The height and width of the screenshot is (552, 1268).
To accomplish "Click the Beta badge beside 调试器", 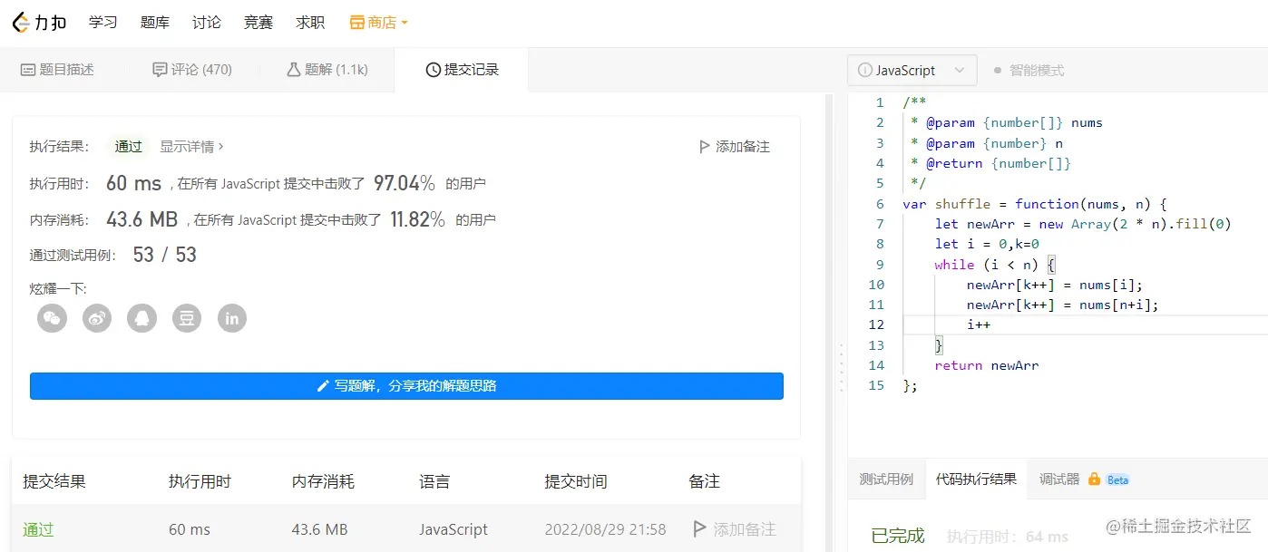I will tap(1117, 479).
